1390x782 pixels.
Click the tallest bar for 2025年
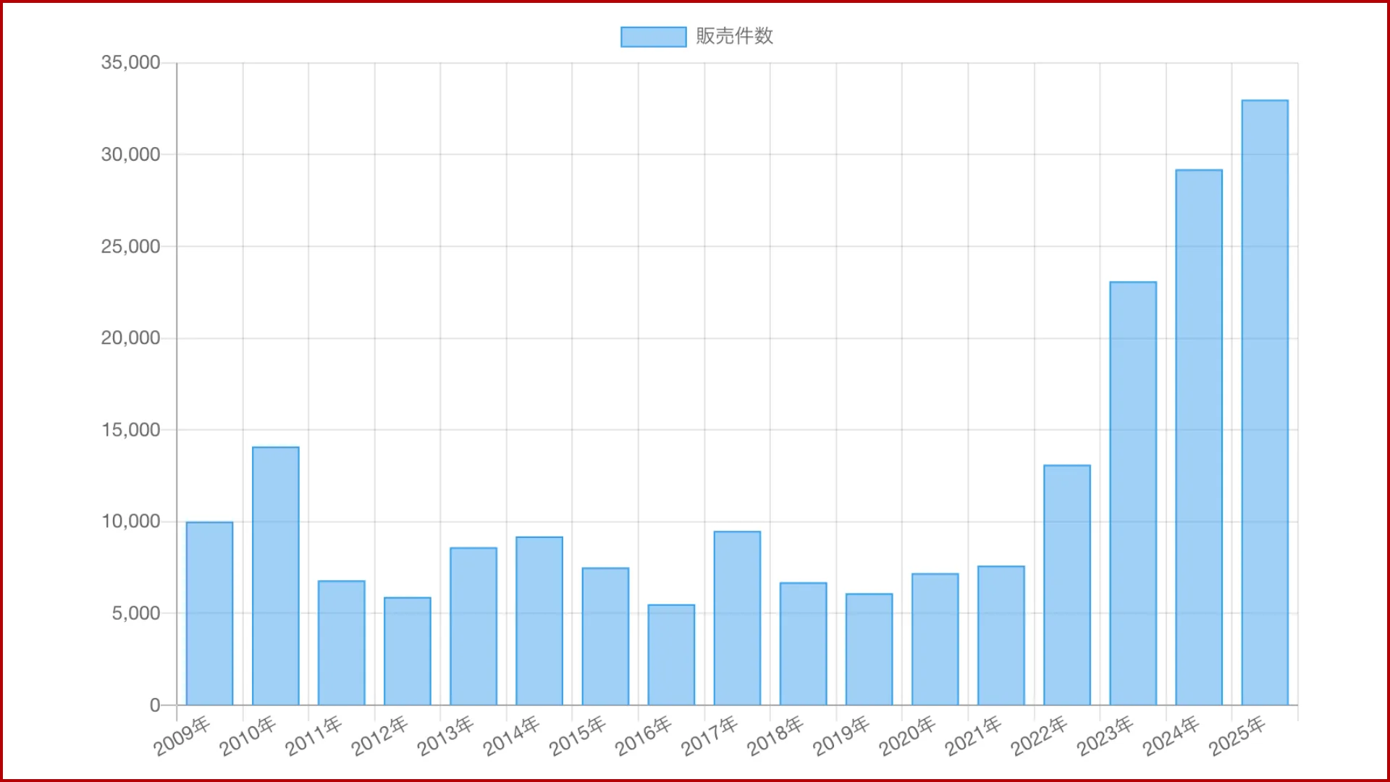point(1265,403)
